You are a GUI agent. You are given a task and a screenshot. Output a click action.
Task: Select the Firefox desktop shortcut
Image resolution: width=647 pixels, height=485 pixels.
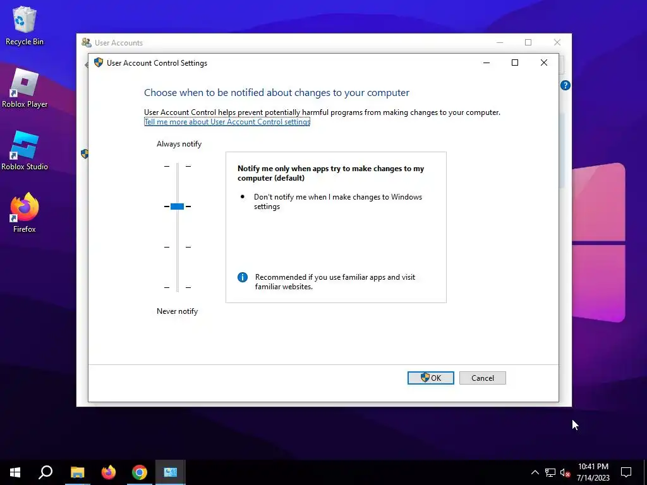tap(25, 213)
